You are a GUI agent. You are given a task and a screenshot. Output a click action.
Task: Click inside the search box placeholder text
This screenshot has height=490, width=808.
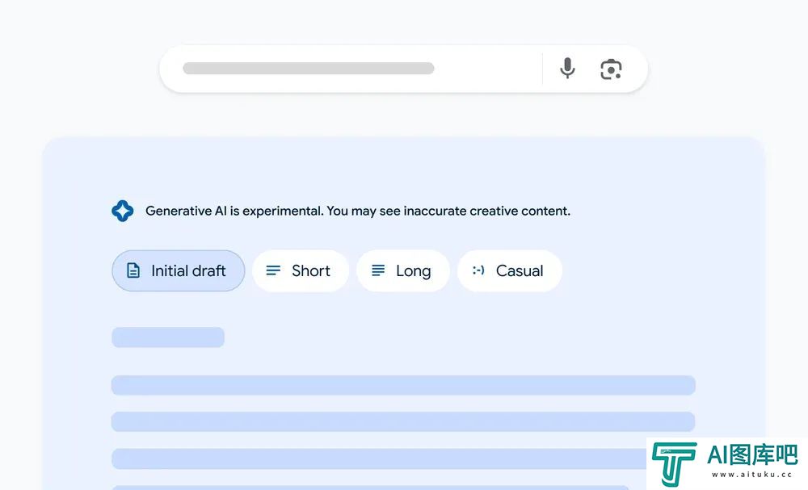point(308,69)
